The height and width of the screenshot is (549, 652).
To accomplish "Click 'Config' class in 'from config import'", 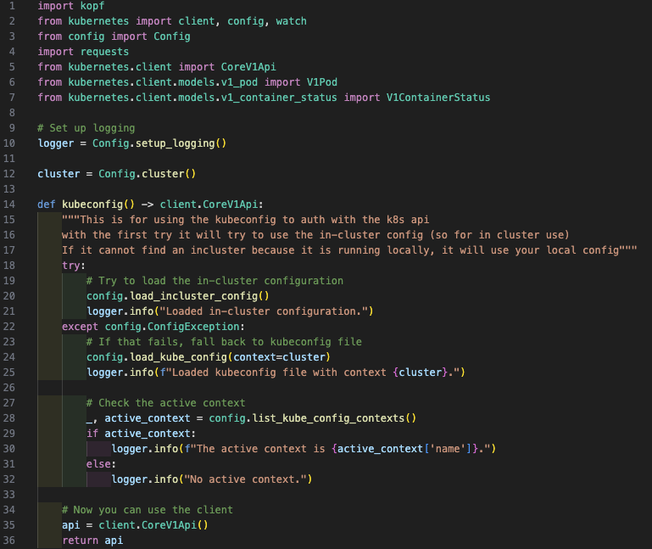I will [x=172, y=36].
